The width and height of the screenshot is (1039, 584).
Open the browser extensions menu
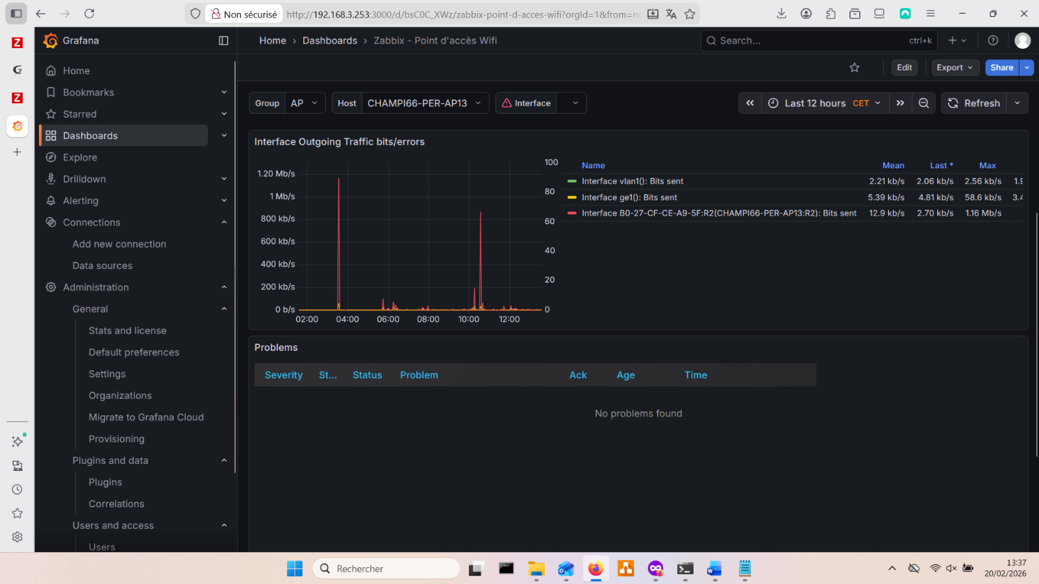click(831, 14)
